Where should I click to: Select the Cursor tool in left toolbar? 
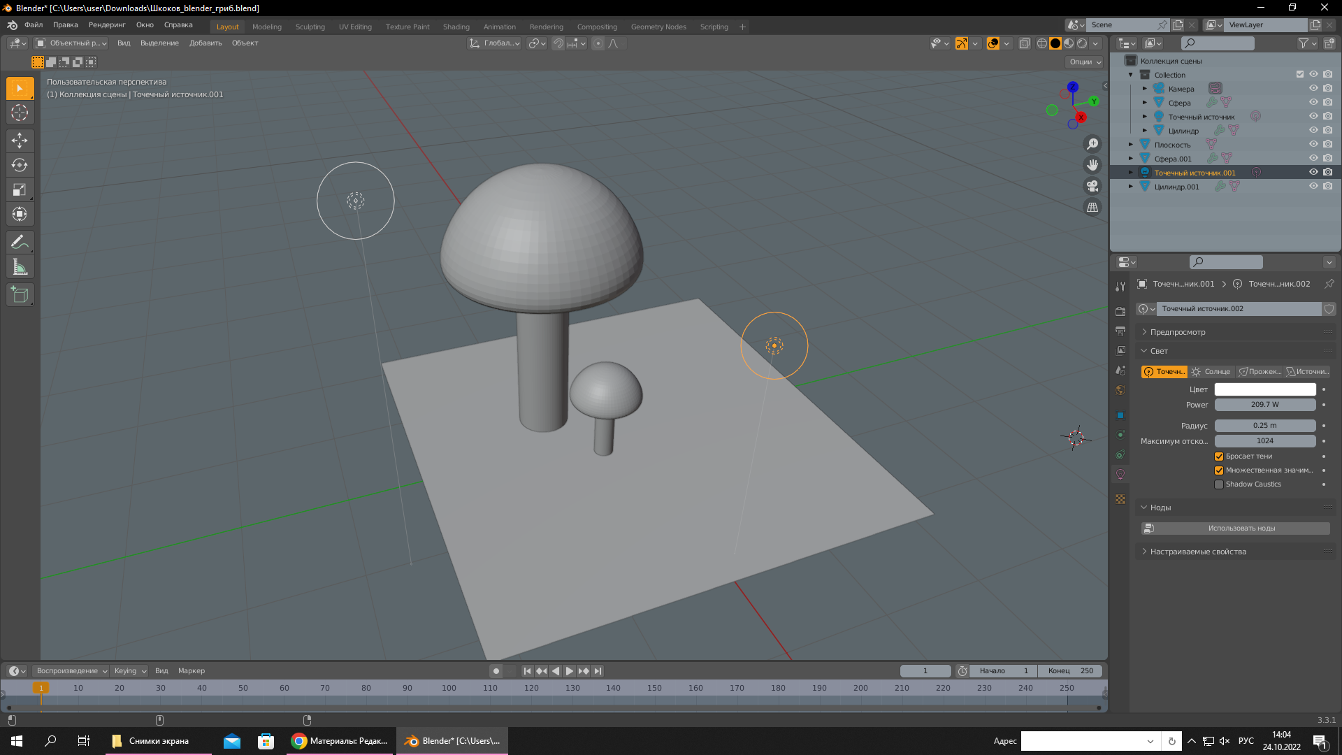[20, 113]
